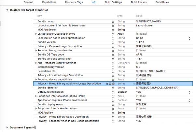Click the Key column header

pyautogui.click(x=40, y=16)
